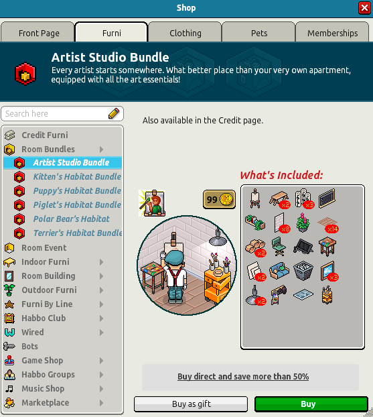Open Buy direct and save more link
This screenshot has width=373, height=417.
[x=243, y=377]
